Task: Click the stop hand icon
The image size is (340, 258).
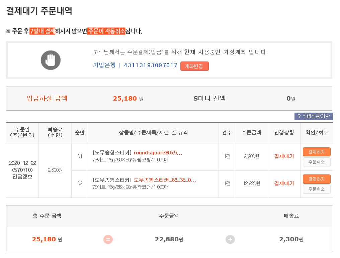Action: coord(51,60)
